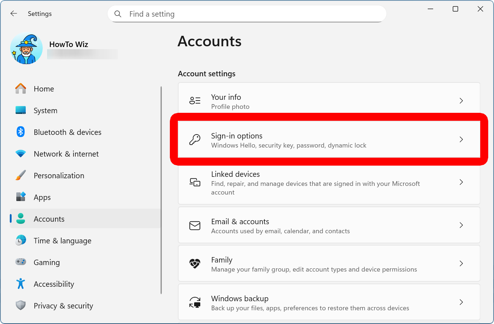Switch to the Accounts section
The image size is (494, 324).
49,219
